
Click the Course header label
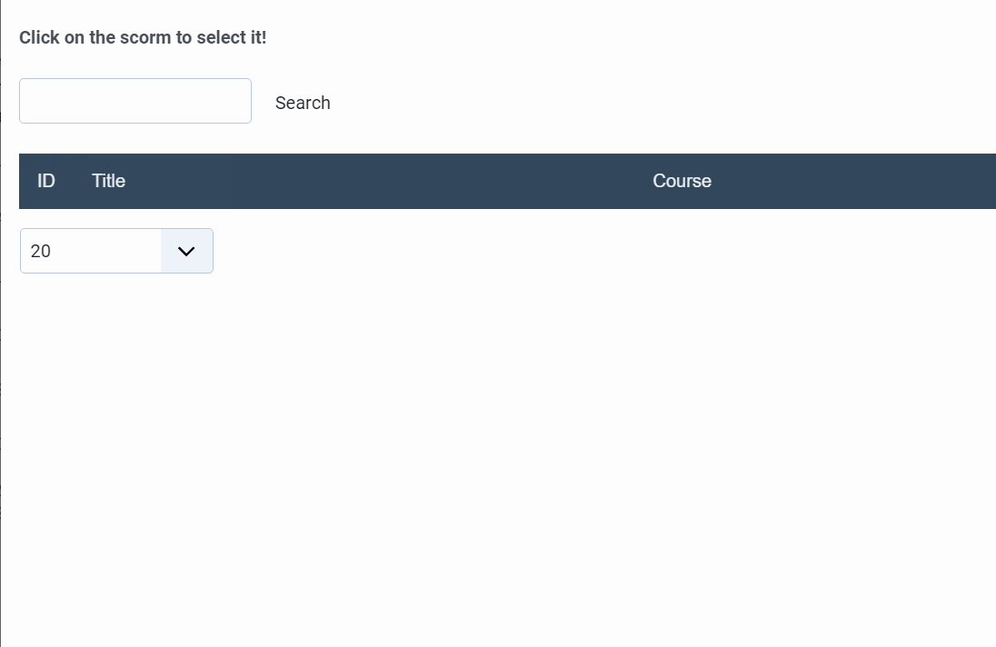click(682, 181)
